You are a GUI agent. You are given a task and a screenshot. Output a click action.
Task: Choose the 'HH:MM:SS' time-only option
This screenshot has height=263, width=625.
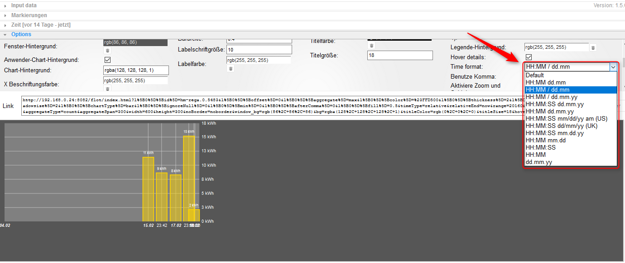571,147
